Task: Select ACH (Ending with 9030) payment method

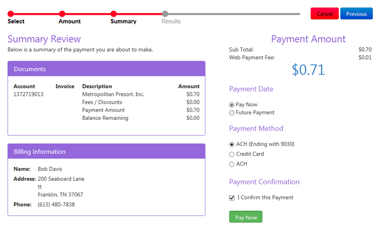Action: [232, 144]
